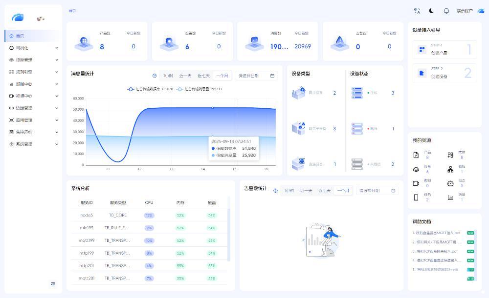
Task: Toggle the 汇总传输数据点 series in the chart legend
Action: point(150,89)
